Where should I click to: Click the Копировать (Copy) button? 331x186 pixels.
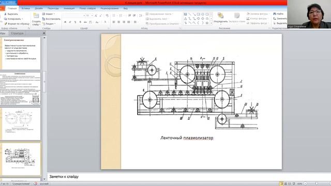(x=13, y=19)
